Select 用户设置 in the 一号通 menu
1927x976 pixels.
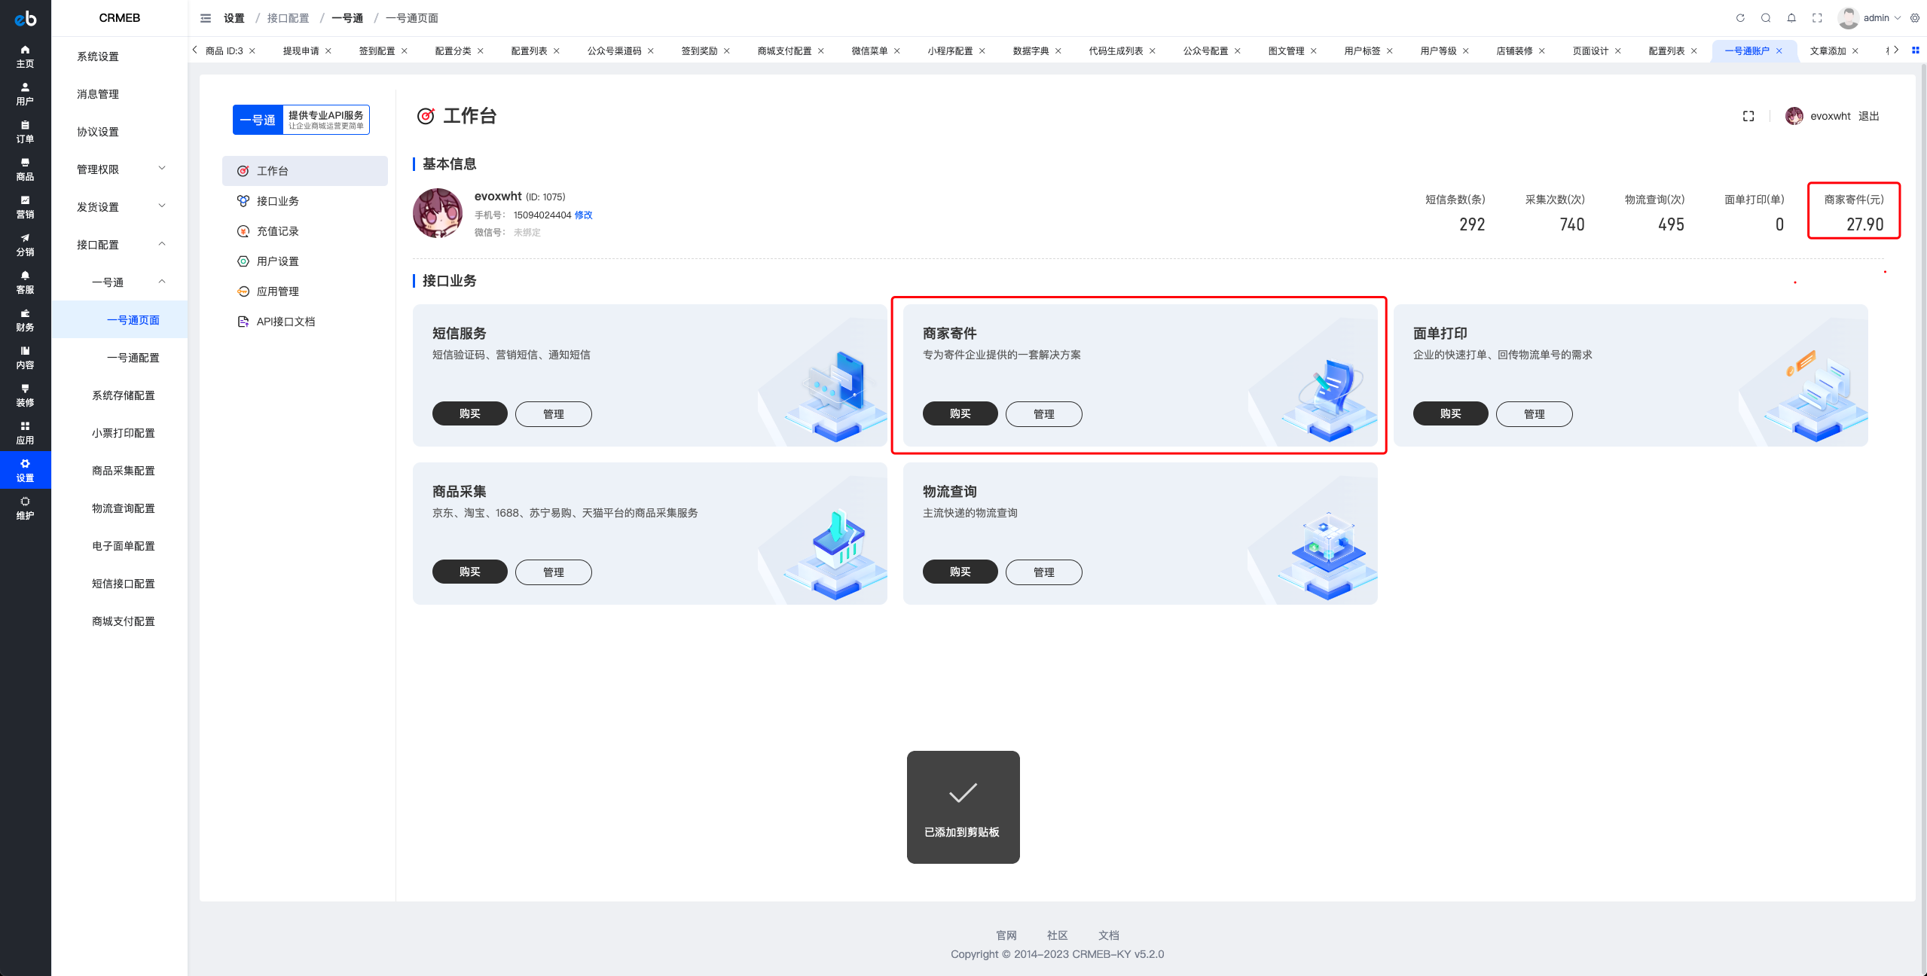click(x=305, y=261)
